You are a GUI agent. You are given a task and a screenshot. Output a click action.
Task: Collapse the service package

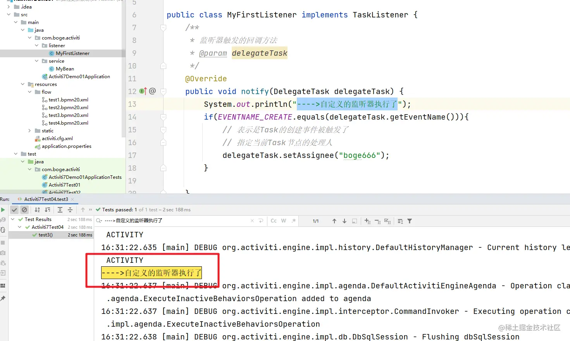pos(36,61)
